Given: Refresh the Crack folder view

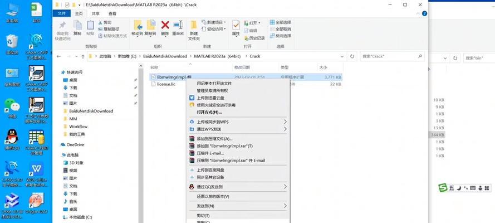Looking at the screenshot, I should click(x=352, y=56).
